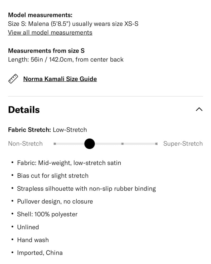The height and width of the screenshot is (264, 211).
Task: Click the ruler icon beside the size guide
Action: point(13,79)
